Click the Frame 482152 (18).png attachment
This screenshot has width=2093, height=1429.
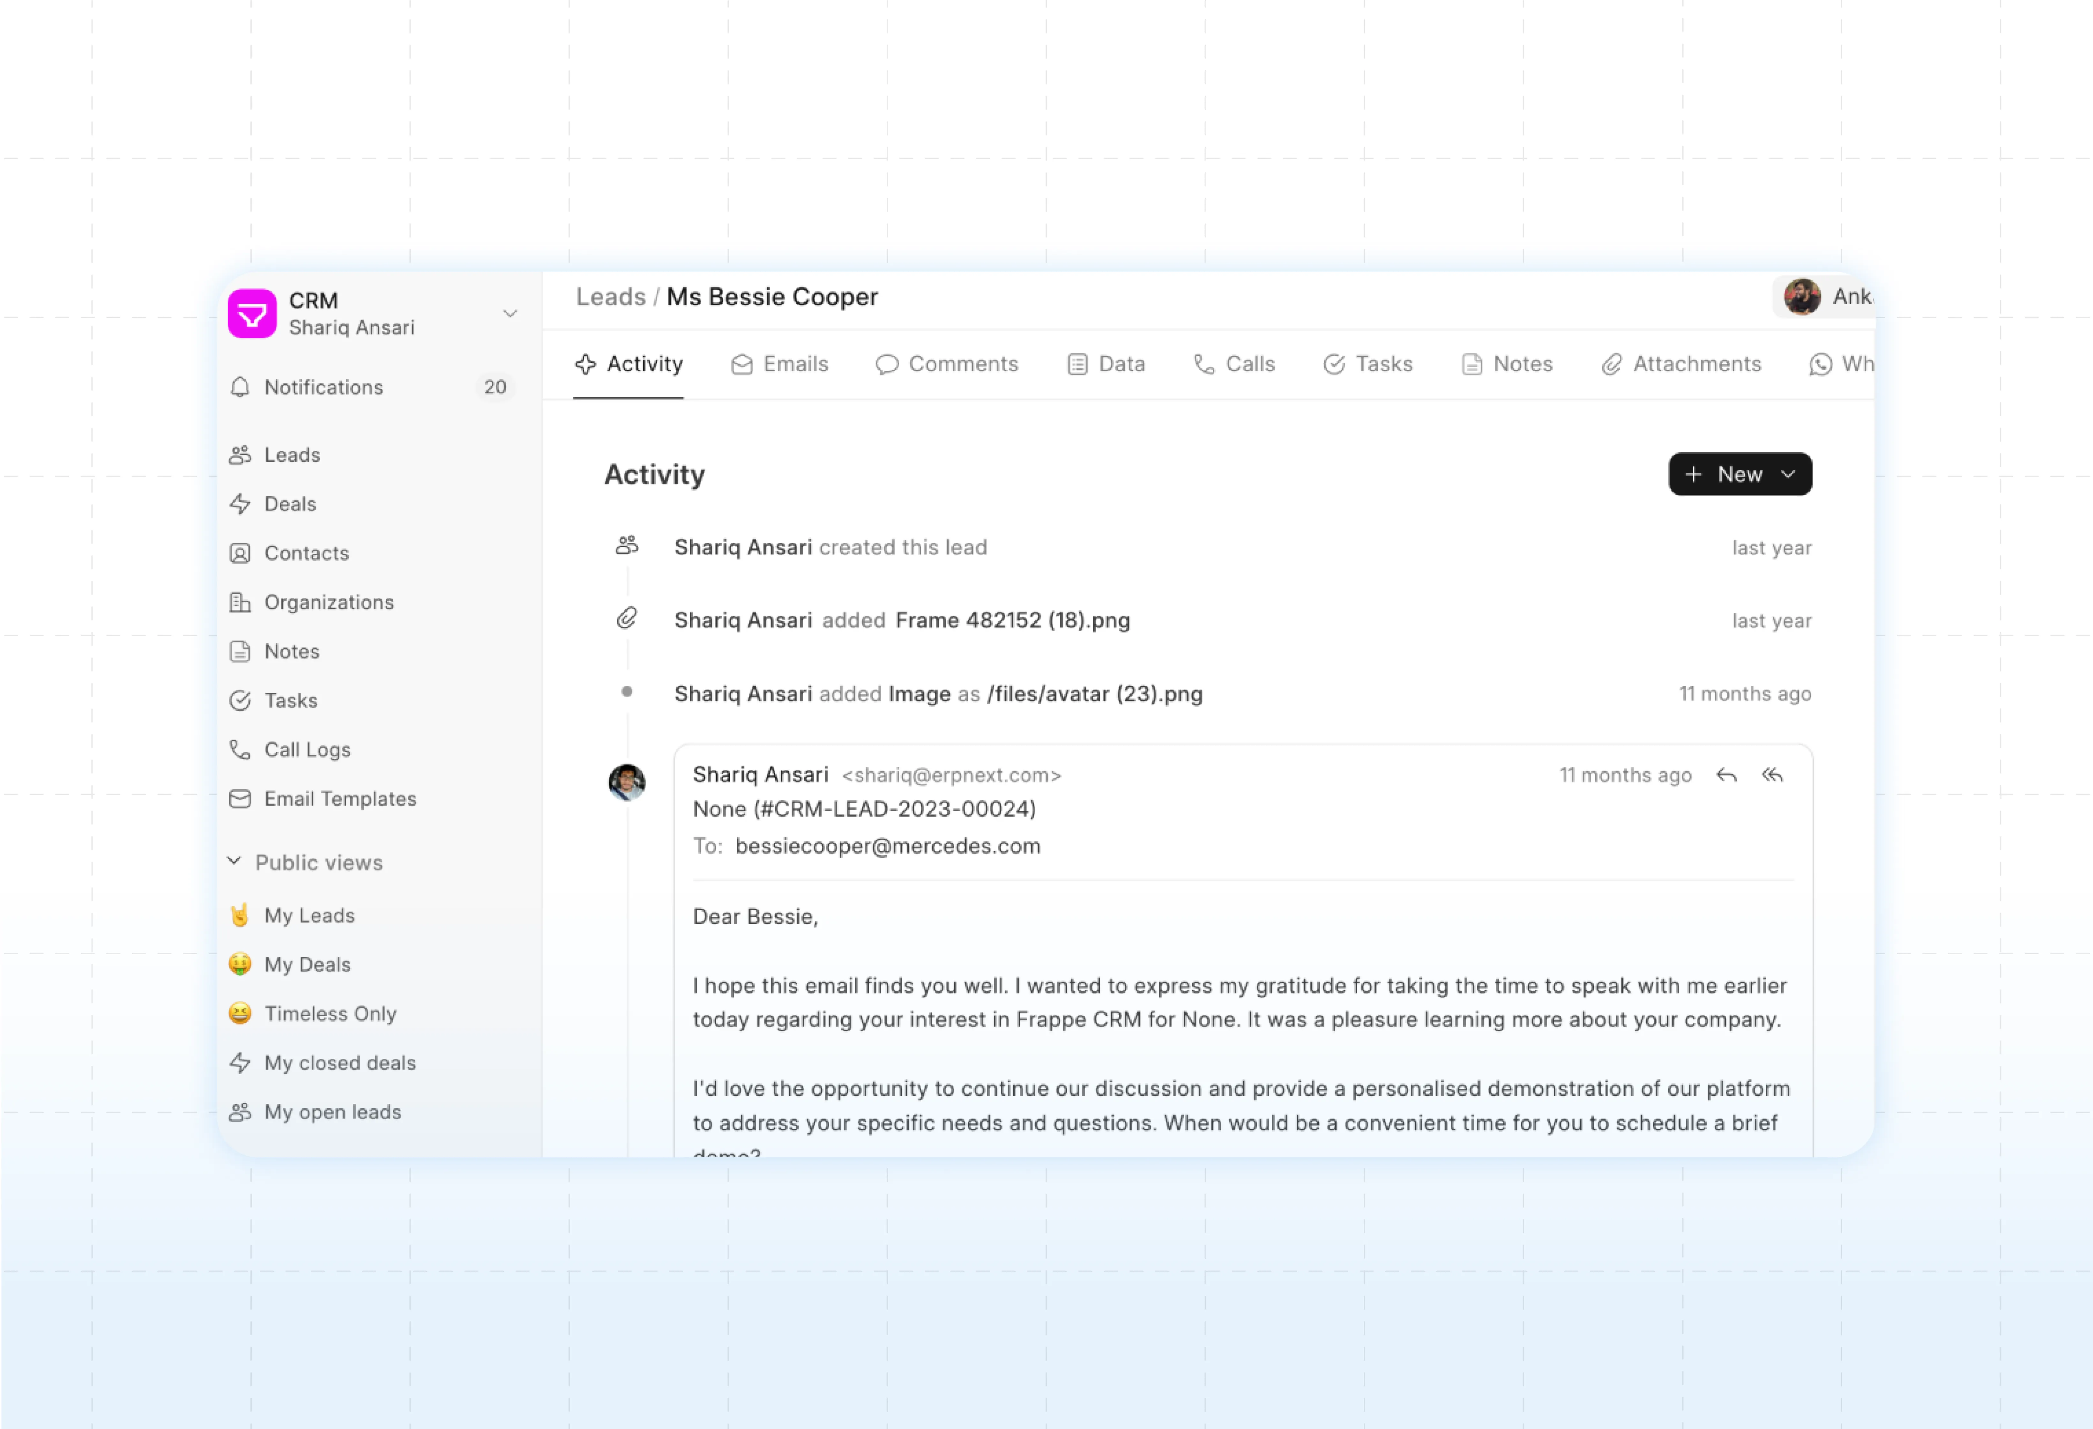[x=1012, y=620]
